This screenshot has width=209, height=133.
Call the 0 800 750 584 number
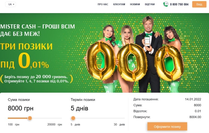click(x=179, y=4)
